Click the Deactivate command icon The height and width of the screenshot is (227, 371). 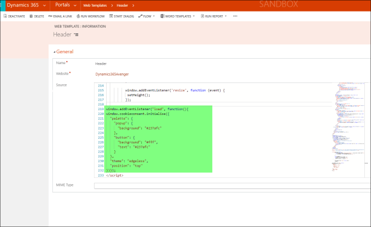5,16
